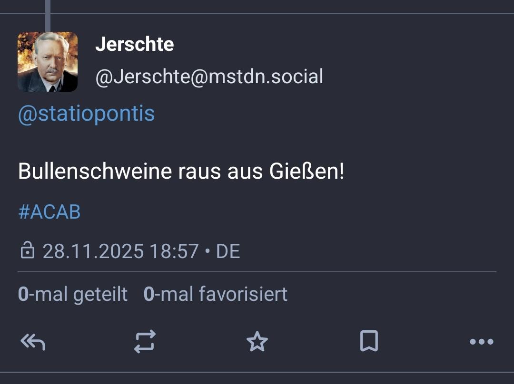Favorite the post with the star
The height and width of the screenshot is (384, 514).
(x=257, y=342)
